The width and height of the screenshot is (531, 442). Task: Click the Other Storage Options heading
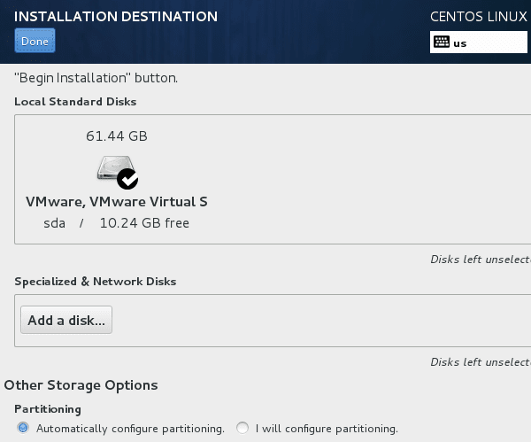81,385
